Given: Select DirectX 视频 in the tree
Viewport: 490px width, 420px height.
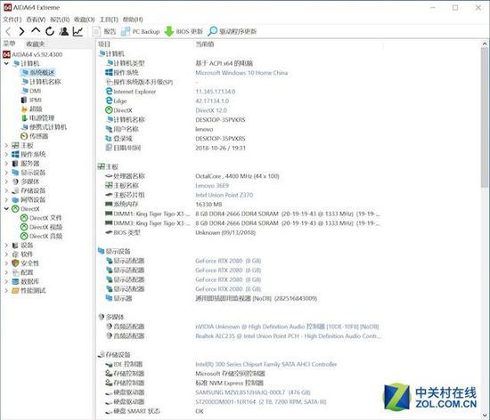Looking at the screenshot, I should tap(41, 227).
